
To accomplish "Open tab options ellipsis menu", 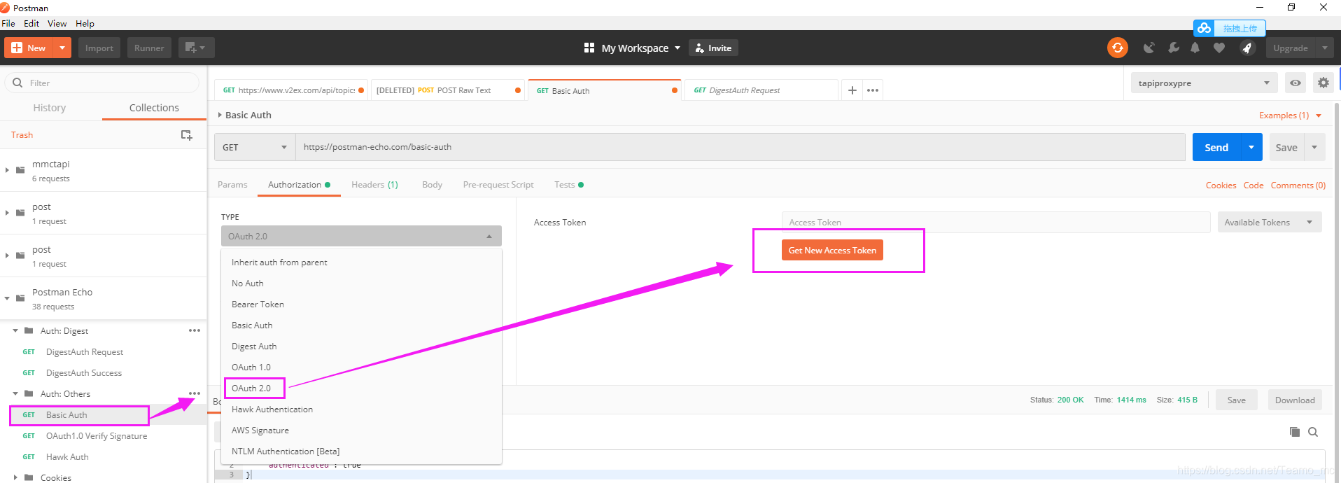I will pos(872,90).
